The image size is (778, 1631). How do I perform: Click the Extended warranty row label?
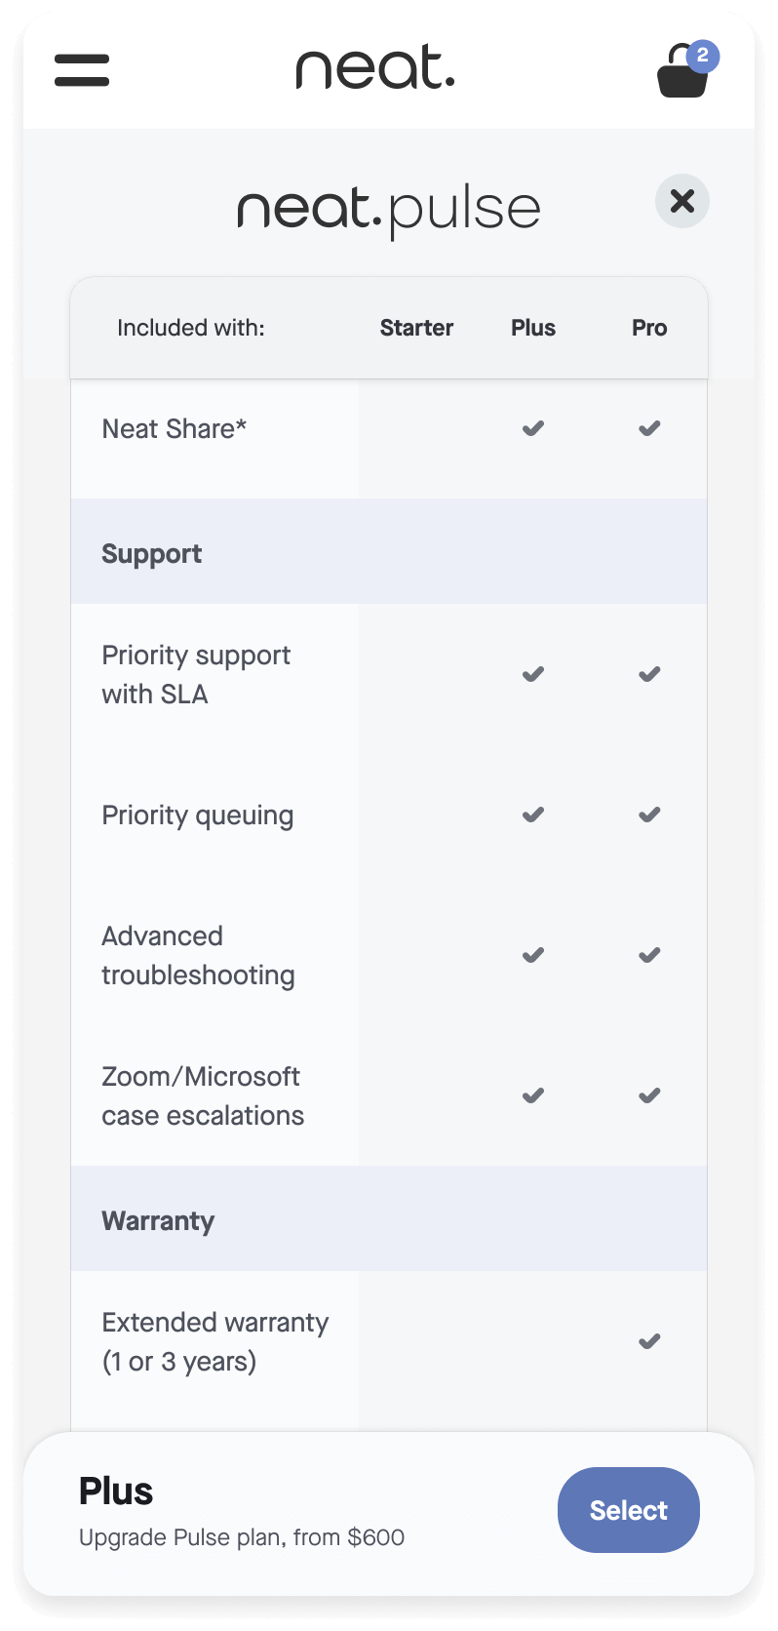pos(214,1341)
